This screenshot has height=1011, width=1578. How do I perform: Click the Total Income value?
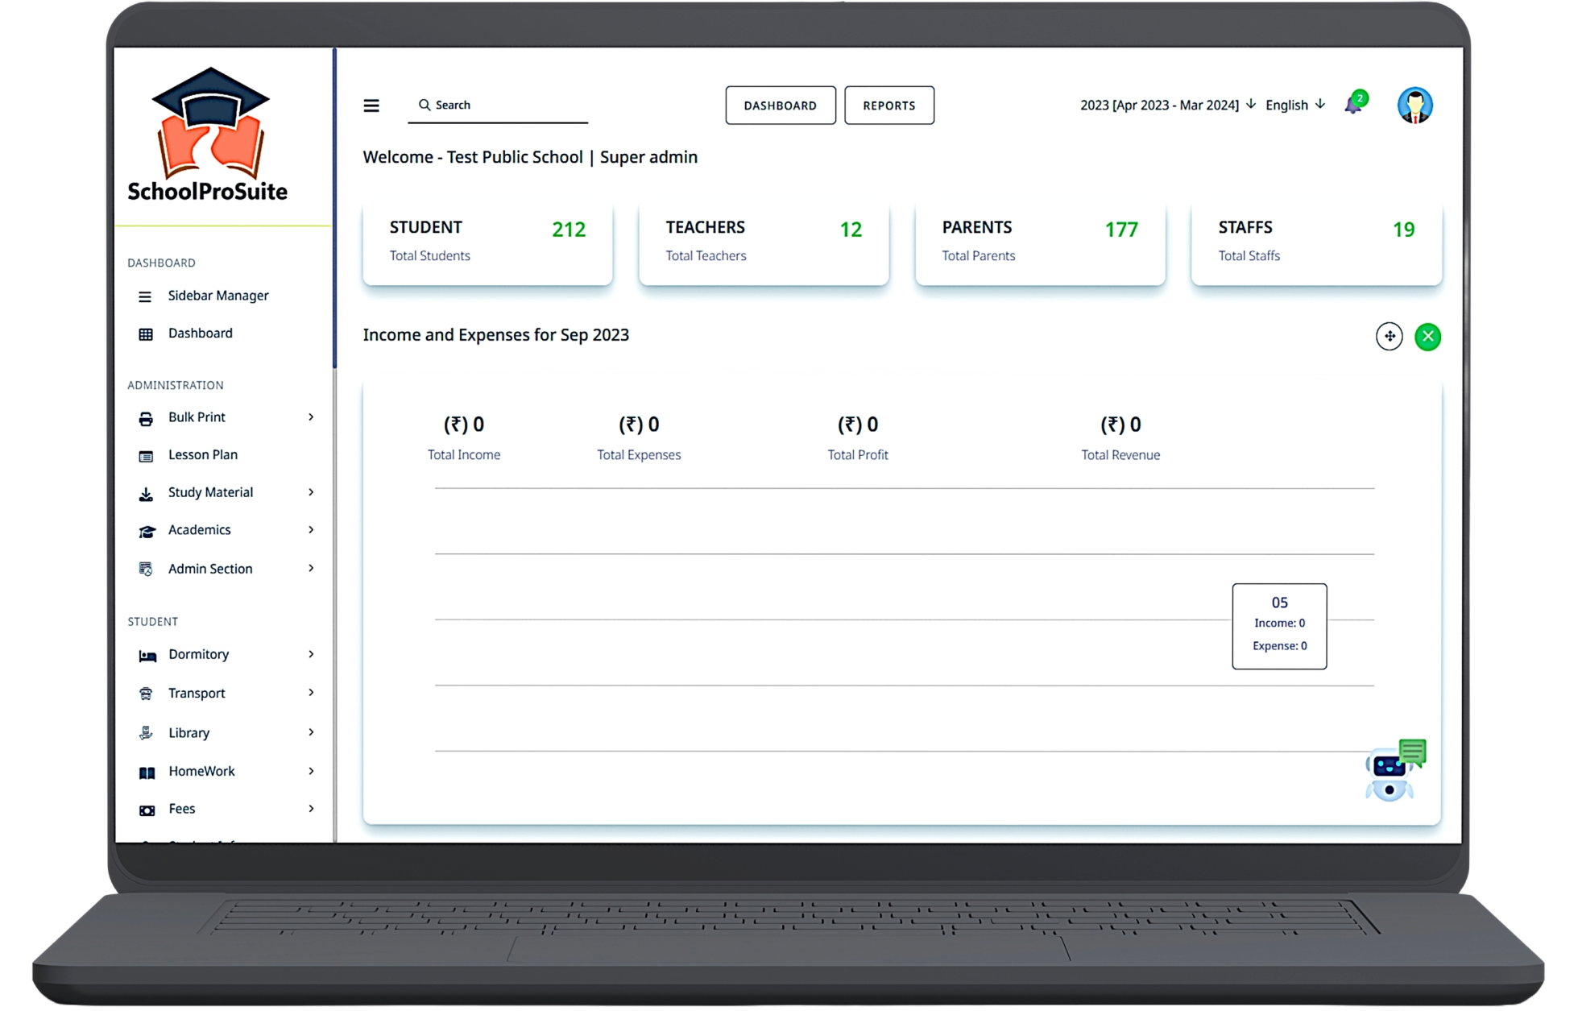464,425
